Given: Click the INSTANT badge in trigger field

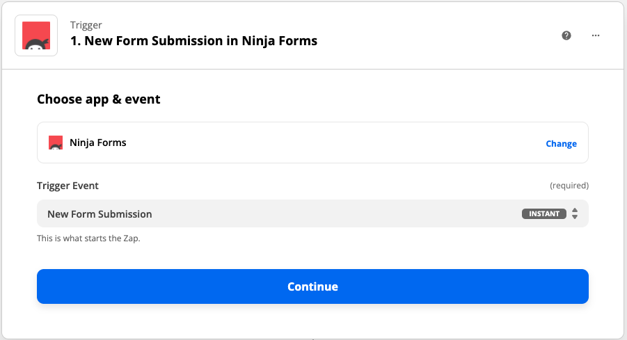Looking at the screenshot, I should [x=544, y=213].
